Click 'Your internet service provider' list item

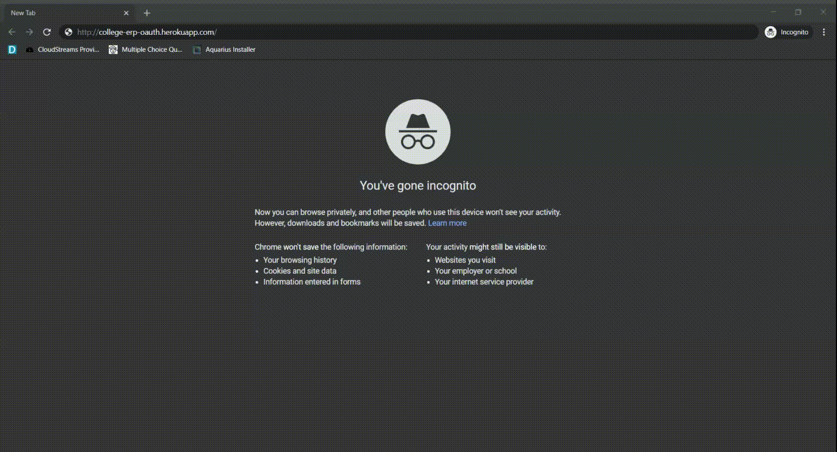pos(484,282)
